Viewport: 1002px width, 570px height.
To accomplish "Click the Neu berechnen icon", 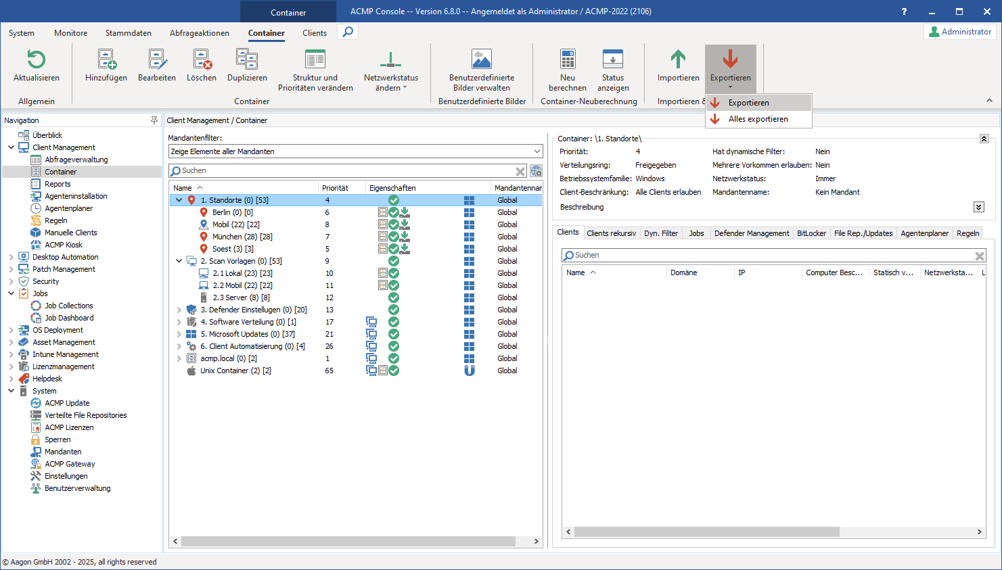I will coord(568,60).
